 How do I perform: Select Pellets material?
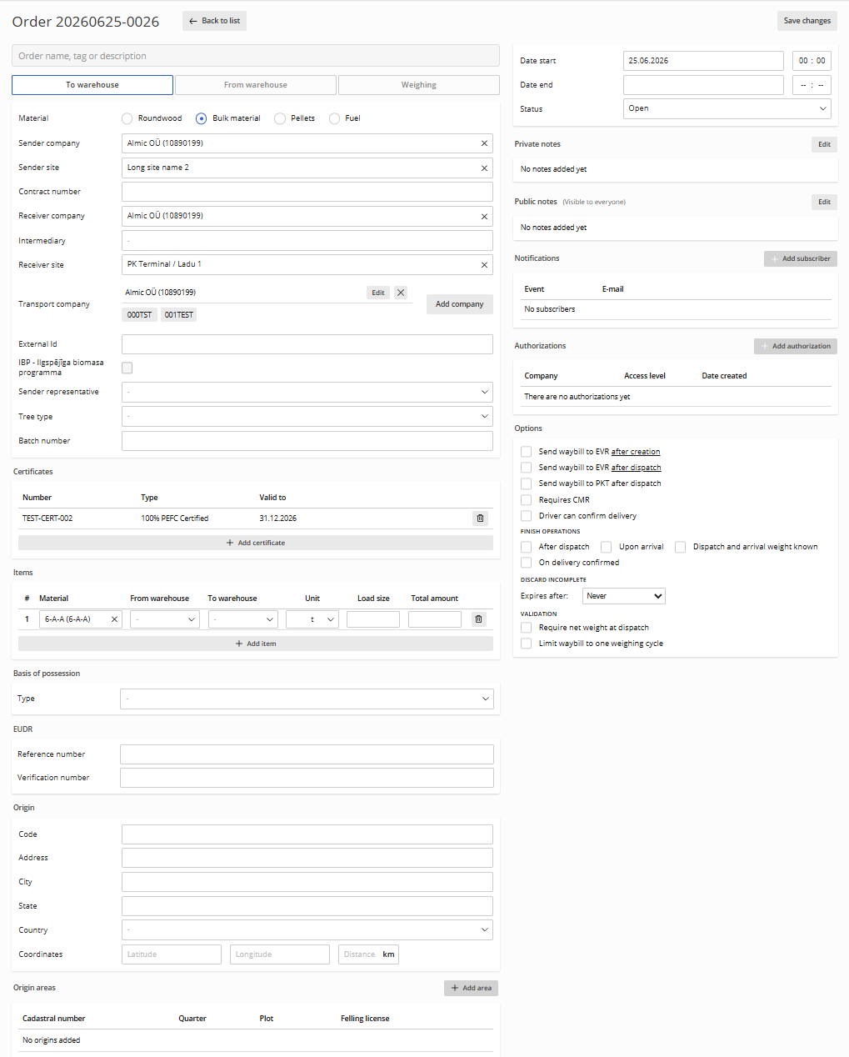[x=280, y=118]
